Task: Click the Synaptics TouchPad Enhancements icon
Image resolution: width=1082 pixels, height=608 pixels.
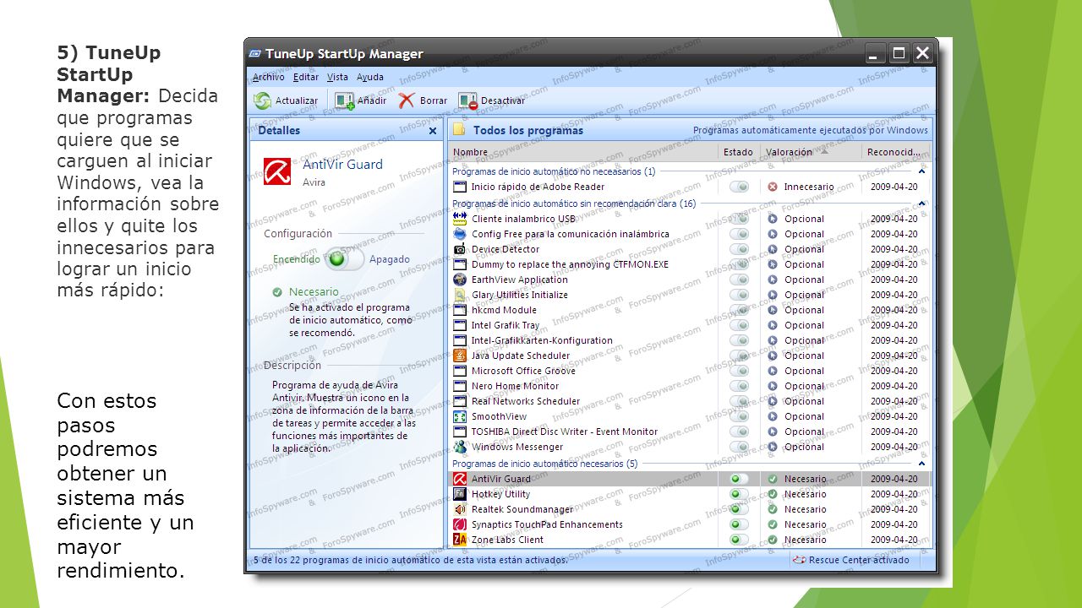Action: (x=460, y=524)
